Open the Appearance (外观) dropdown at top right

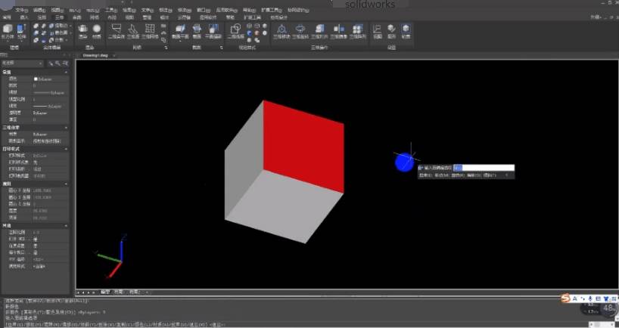[596, 17]
